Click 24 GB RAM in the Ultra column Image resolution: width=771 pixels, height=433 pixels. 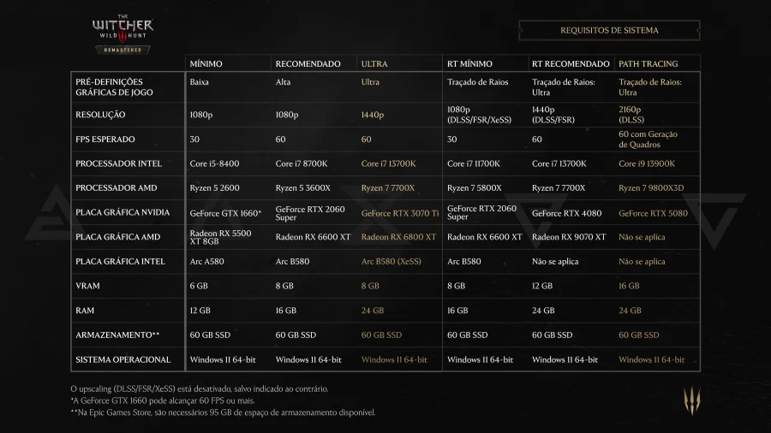(x=373, y=311)
